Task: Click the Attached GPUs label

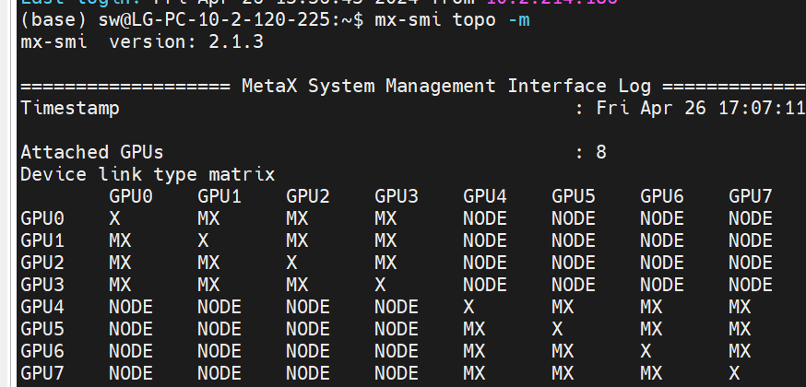Action: (x=92, y=152)
